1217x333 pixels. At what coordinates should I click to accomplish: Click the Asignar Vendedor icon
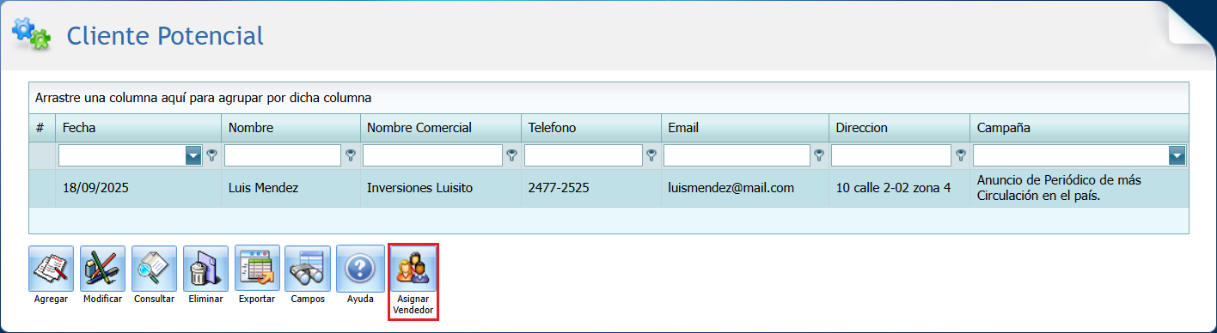coord(413,269)
